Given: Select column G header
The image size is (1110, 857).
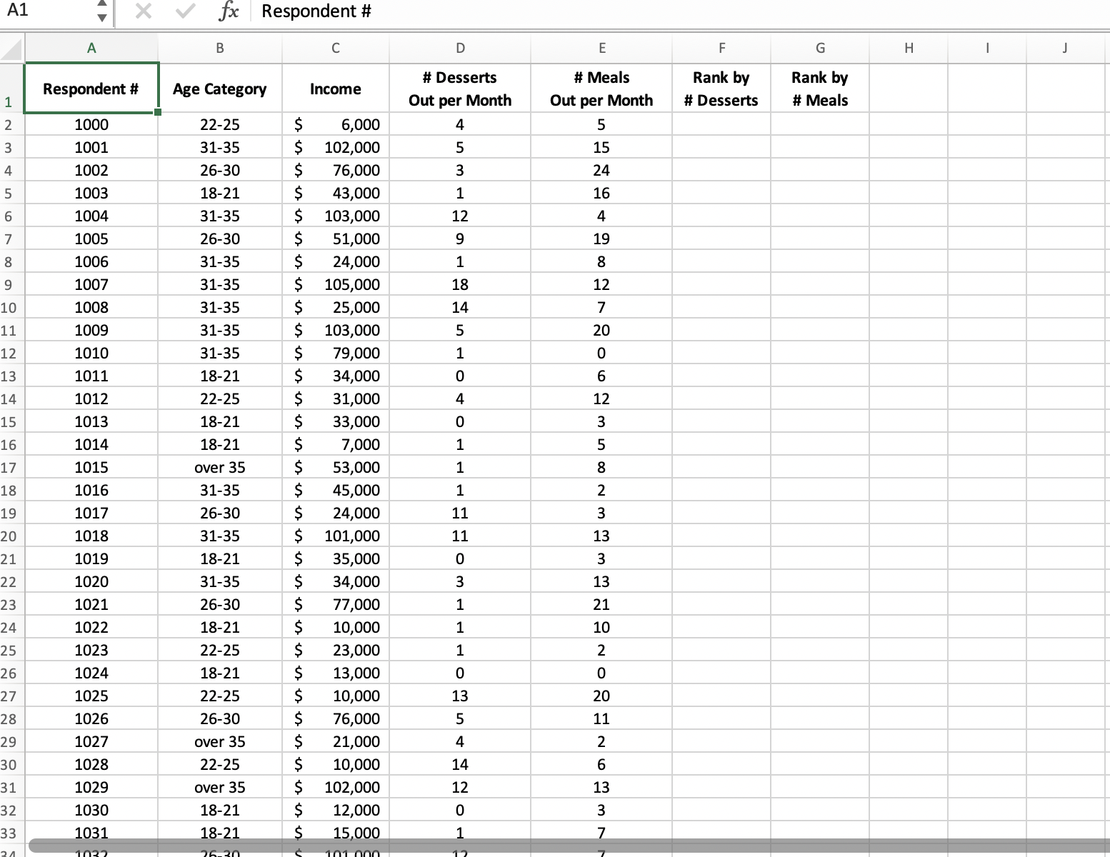Looking at the screenshot, I should (x=820, y=49).
